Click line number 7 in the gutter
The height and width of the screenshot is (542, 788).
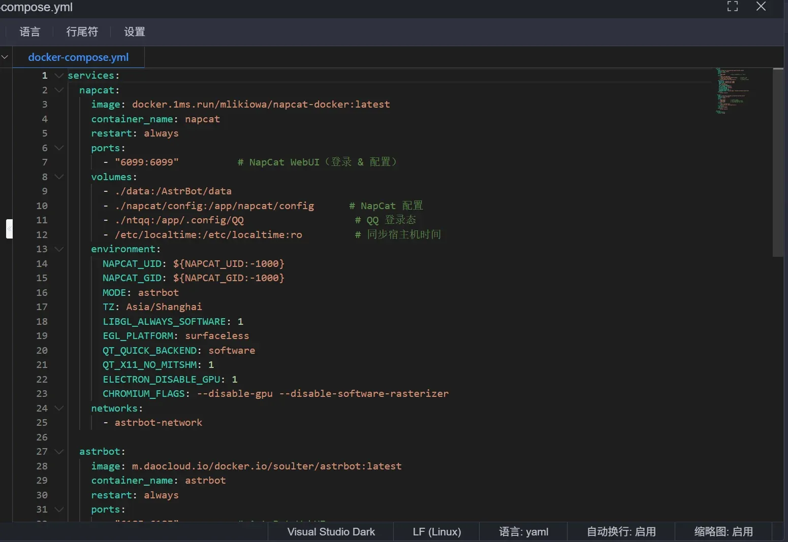(x=45, y=162)
